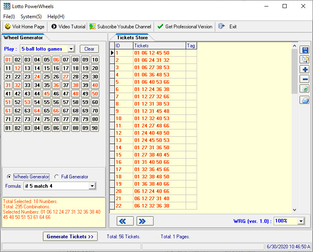
Task: Click the Lotto PowerWheels app icon in title bar
Action: [x=7, y=6]
